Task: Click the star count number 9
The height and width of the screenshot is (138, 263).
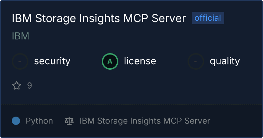Action: pyautogui.click(x=29, y=86)
